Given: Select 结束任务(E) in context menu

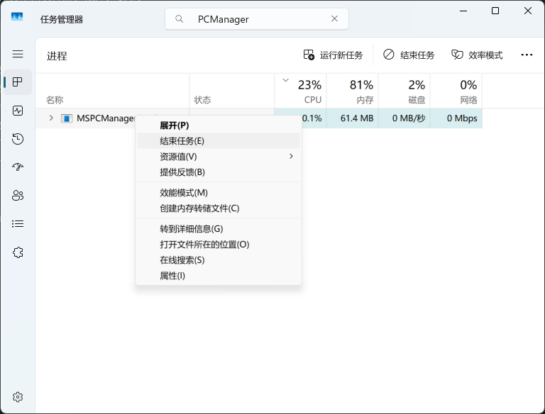Looking at the screenshot, I should (x=219, y=141).
